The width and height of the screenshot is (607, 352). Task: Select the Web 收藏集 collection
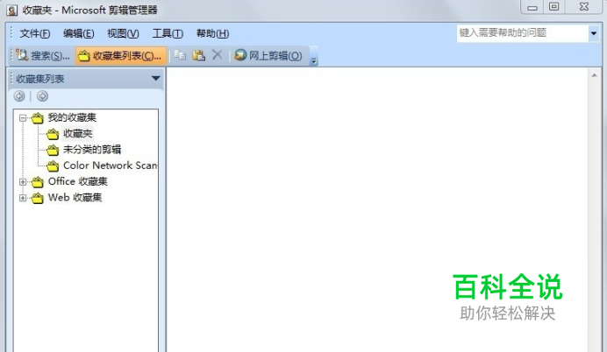click(x=75, y=197)
